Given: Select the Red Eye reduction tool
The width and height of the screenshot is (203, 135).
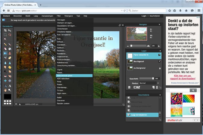Looking at the screenshot, I should [x=5, y=76].
